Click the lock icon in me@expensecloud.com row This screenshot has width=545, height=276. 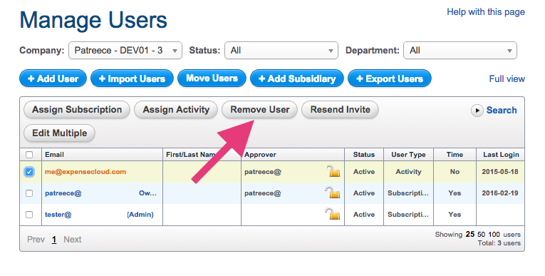click(x=333, y=171)
